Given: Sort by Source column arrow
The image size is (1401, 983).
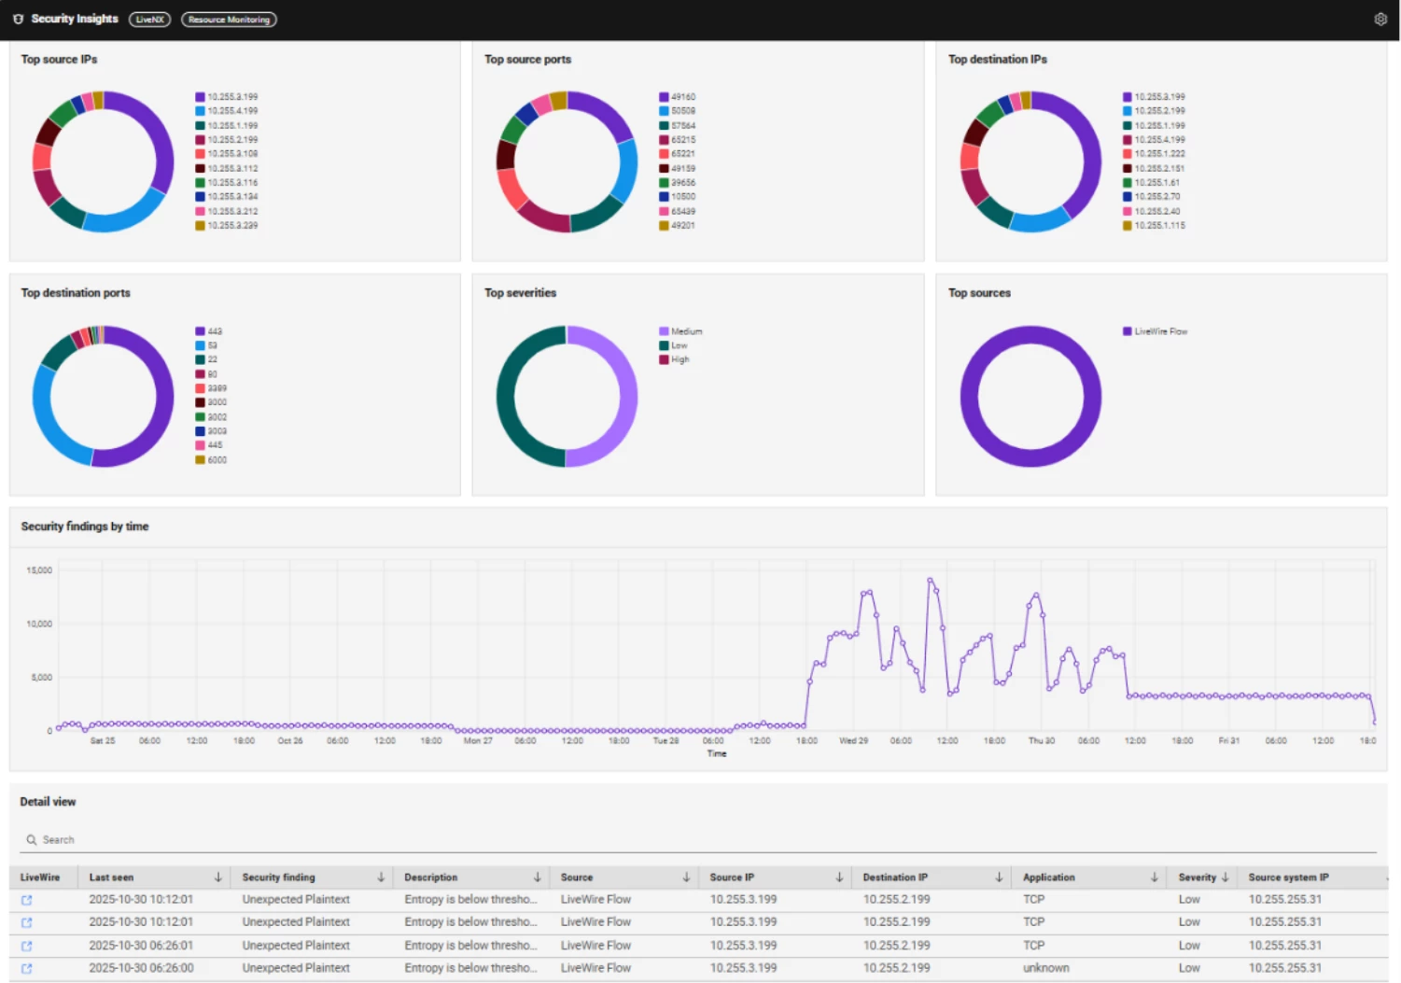Looking at the screenshot, I should point(686,877).
